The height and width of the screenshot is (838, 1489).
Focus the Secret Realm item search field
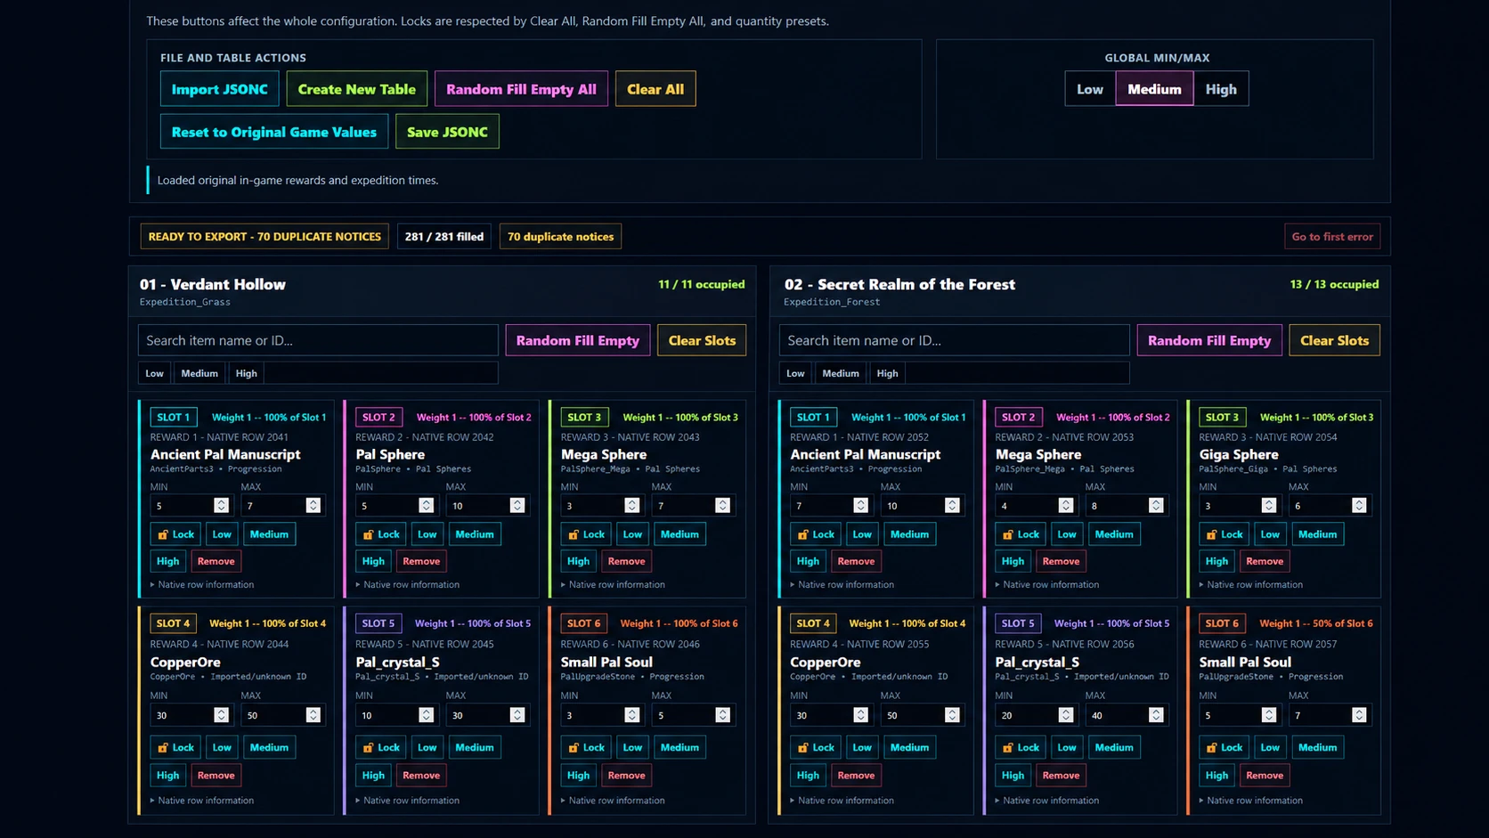pos(954,340)
